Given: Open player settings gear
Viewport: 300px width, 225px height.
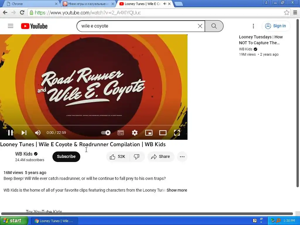Looking at the screenshot, I should (135, 133).
